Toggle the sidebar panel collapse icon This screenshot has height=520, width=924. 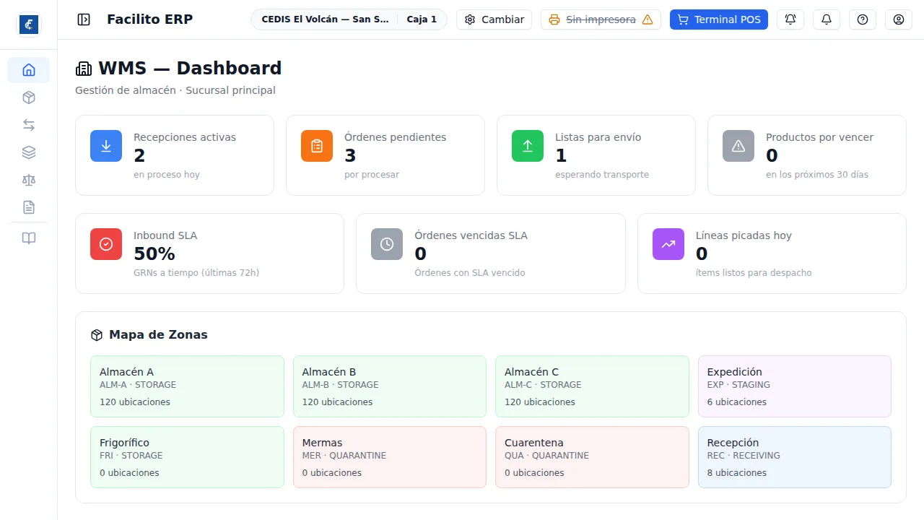coord(84,19)
